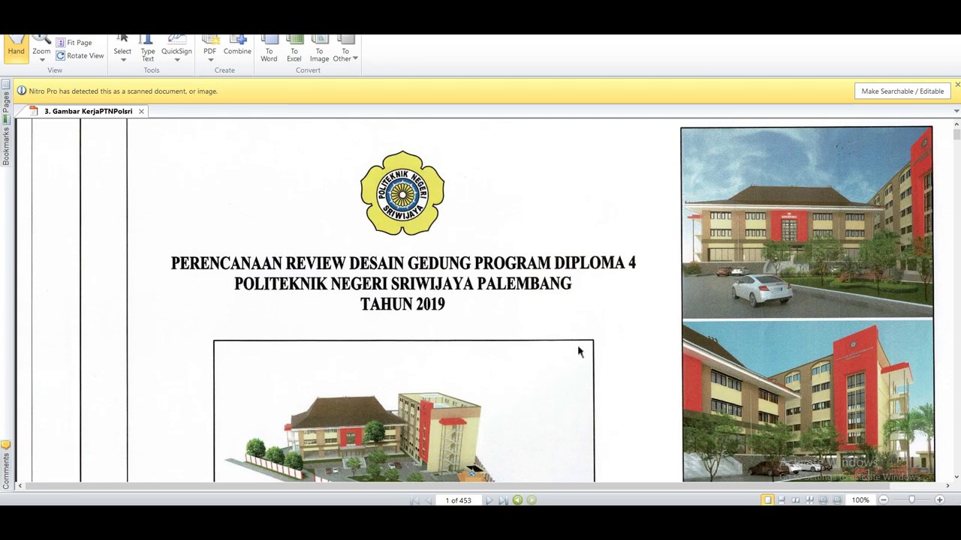
Task: Click the lower building rendering image
Action: click(807, 401)
